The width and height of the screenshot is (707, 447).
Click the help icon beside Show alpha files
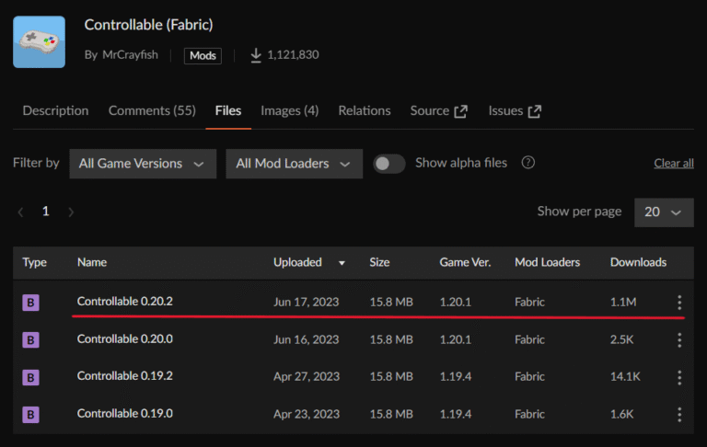pyautogui.click(x=527, y=163)
